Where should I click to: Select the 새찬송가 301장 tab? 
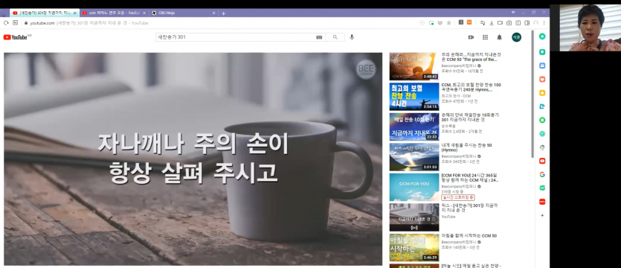(x=44, y=13)
